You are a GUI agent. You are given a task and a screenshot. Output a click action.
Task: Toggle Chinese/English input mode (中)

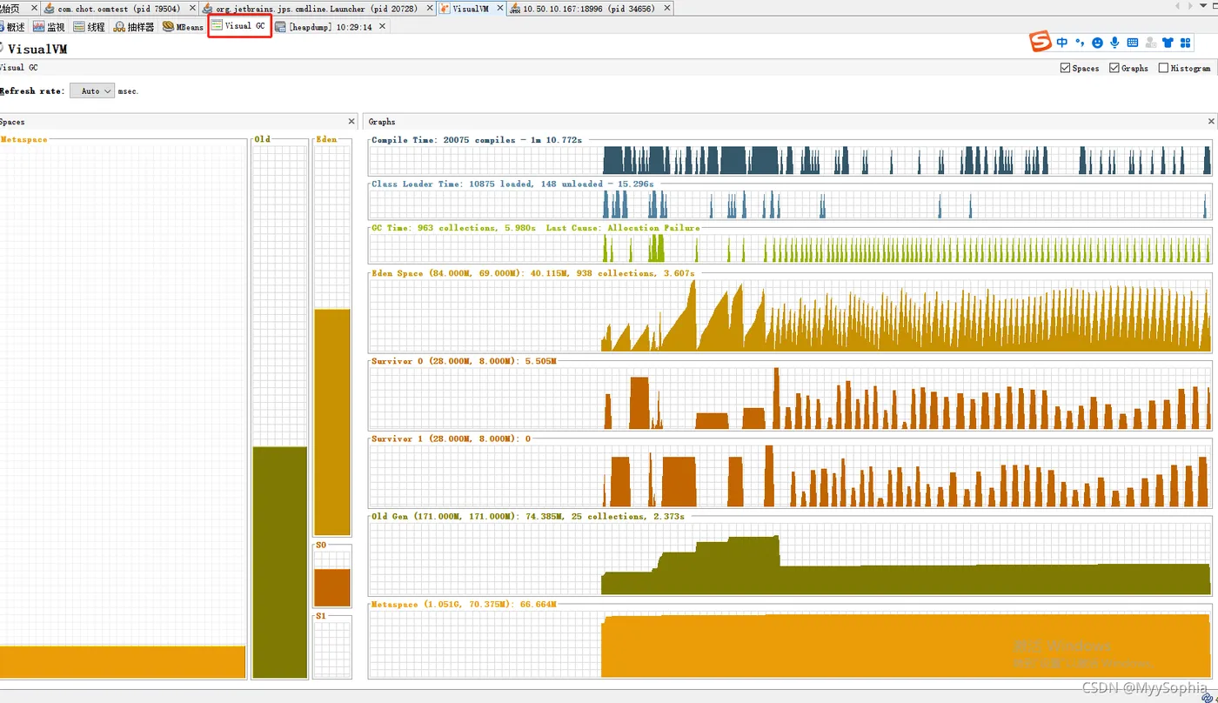1062,42
